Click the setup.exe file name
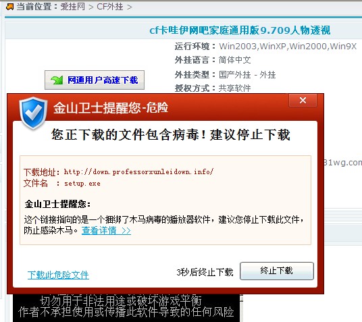This screenshot has width=362, height=322. coord(82,184)
